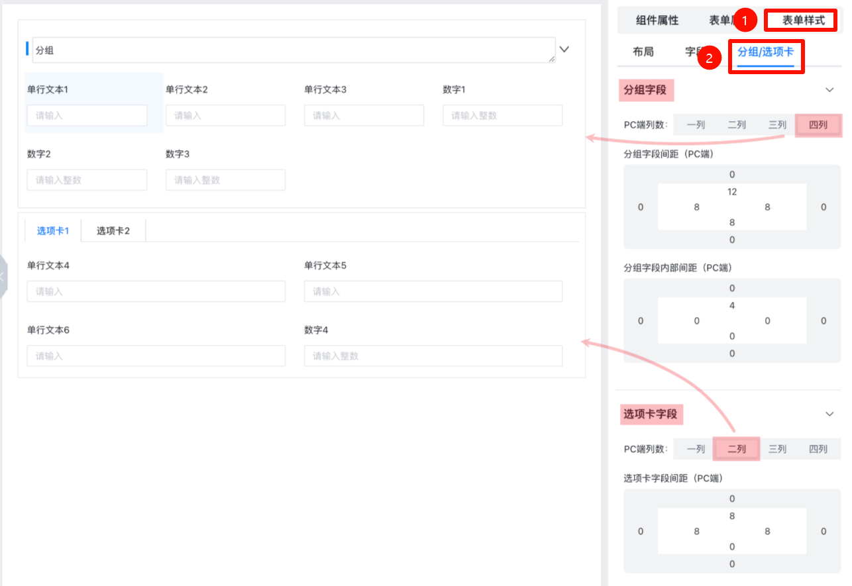Set 分组字段 PC columns to 一列
This screenshot has width=852, height=586.
click(x=696, y=124)
